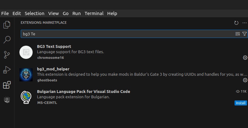Viewport: 248px width, 128px height.
Task: Open the File menu
Action: 5,13
